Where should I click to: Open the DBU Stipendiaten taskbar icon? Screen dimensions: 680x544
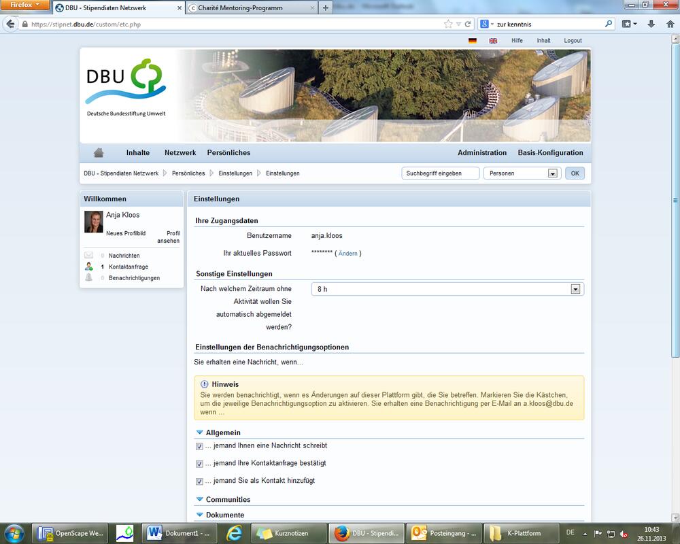(373, 533)
